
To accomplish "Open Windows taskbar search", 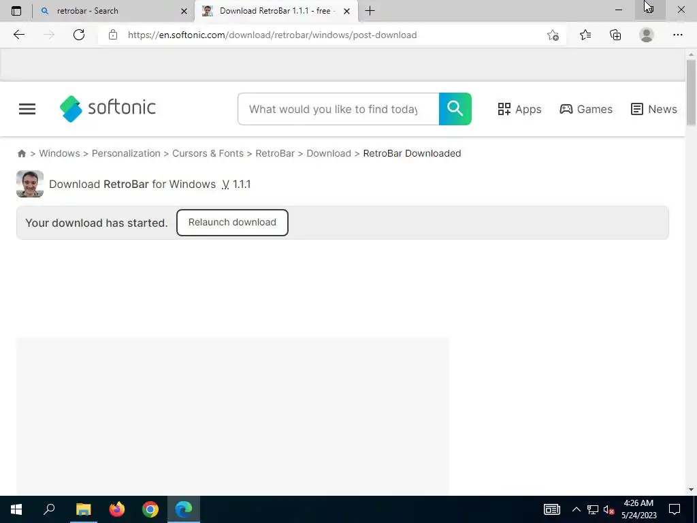I will pyautogui.click(x=49, y=509).
